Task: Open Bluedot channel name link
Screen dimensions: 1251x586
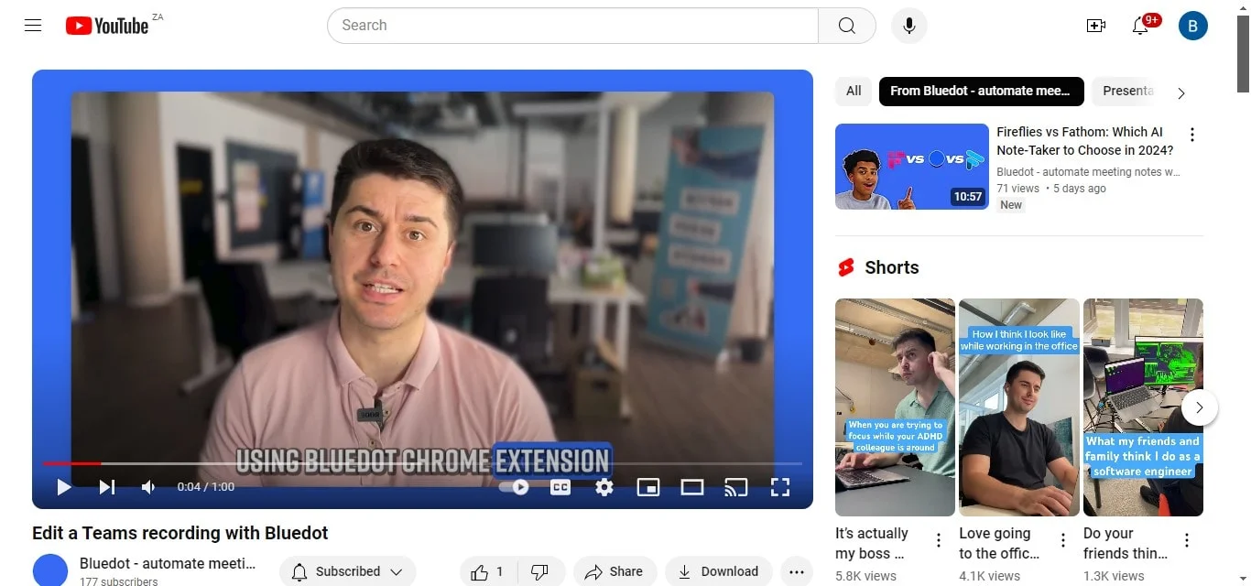Action: pos(168,564)
